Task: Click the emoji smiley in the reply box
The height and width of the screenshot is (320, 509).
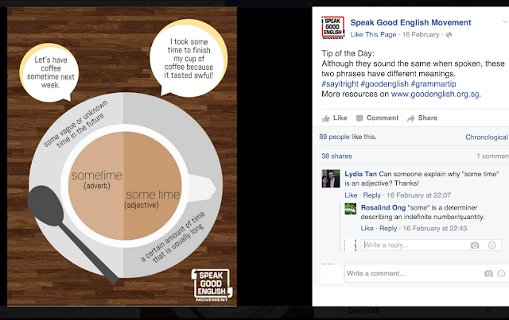Action: click(x=492, y=245)
